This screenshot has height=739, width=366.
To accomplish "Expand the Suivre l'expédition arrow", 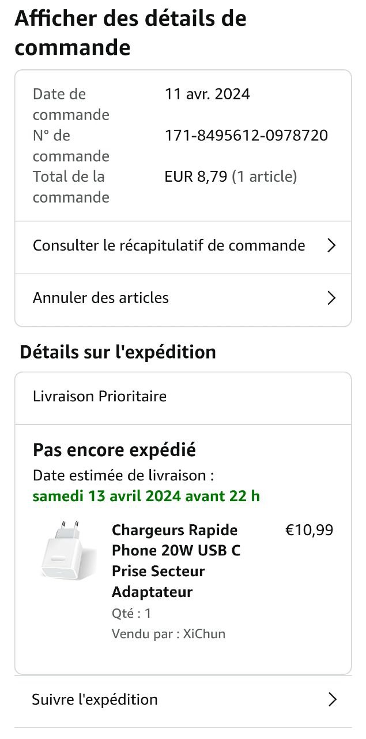I will pyautogui.click(x=332, y=700).
